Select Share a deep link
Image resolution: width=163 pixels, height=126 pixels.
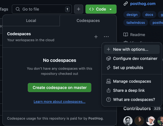pos(132,90)
